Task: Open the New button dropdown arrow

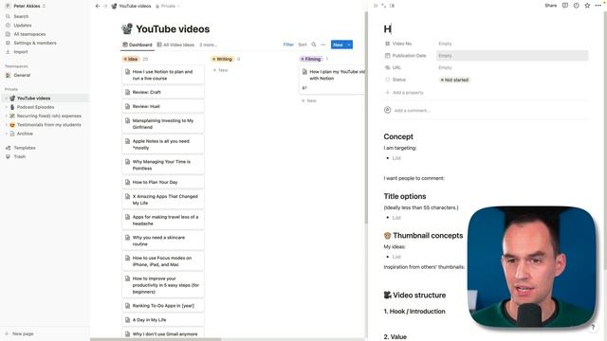Action: click(x=349, y=45)
